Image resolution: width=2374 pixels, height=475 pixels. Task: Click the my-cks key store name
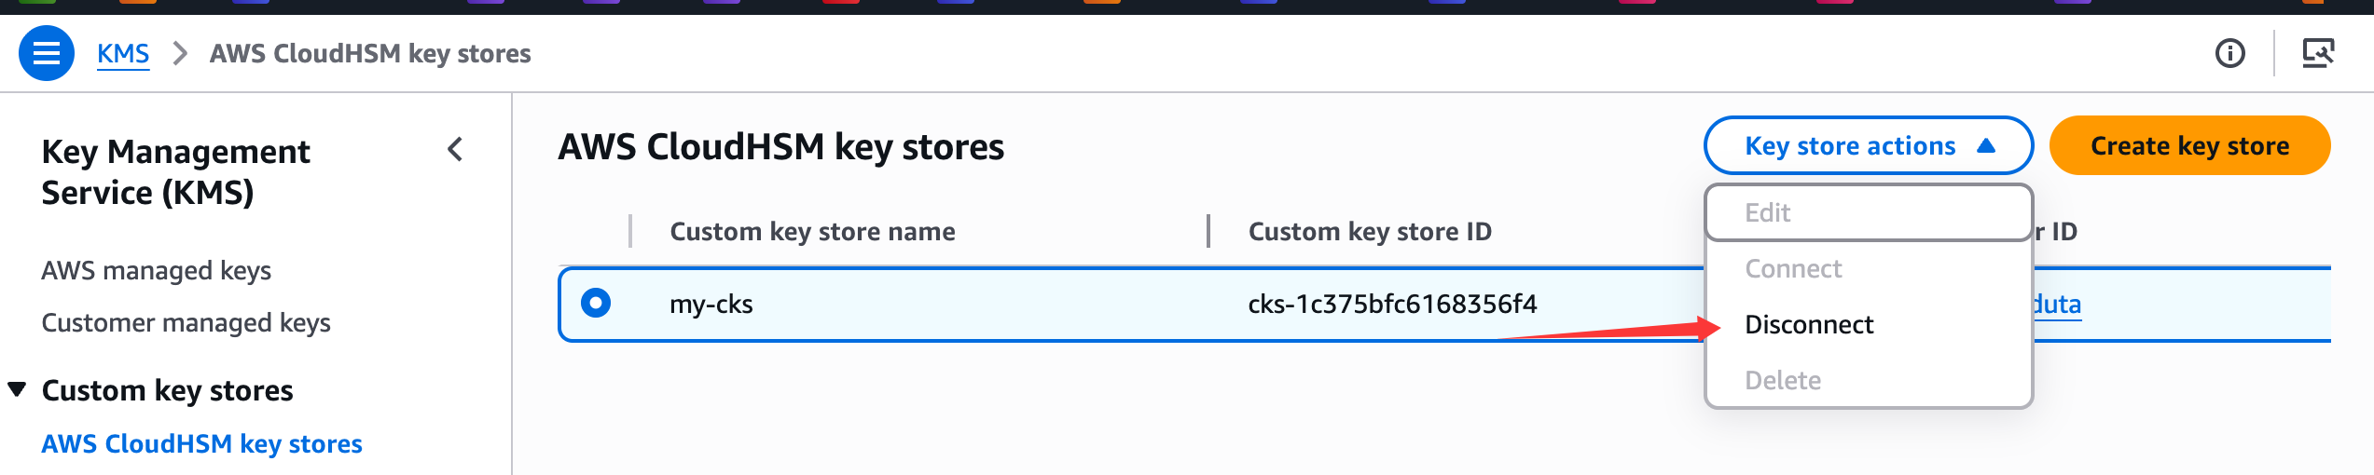(711, 304)
